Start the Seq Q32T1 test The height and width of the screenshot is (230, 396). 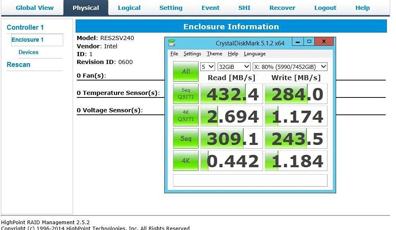click(x=186, y=94)
